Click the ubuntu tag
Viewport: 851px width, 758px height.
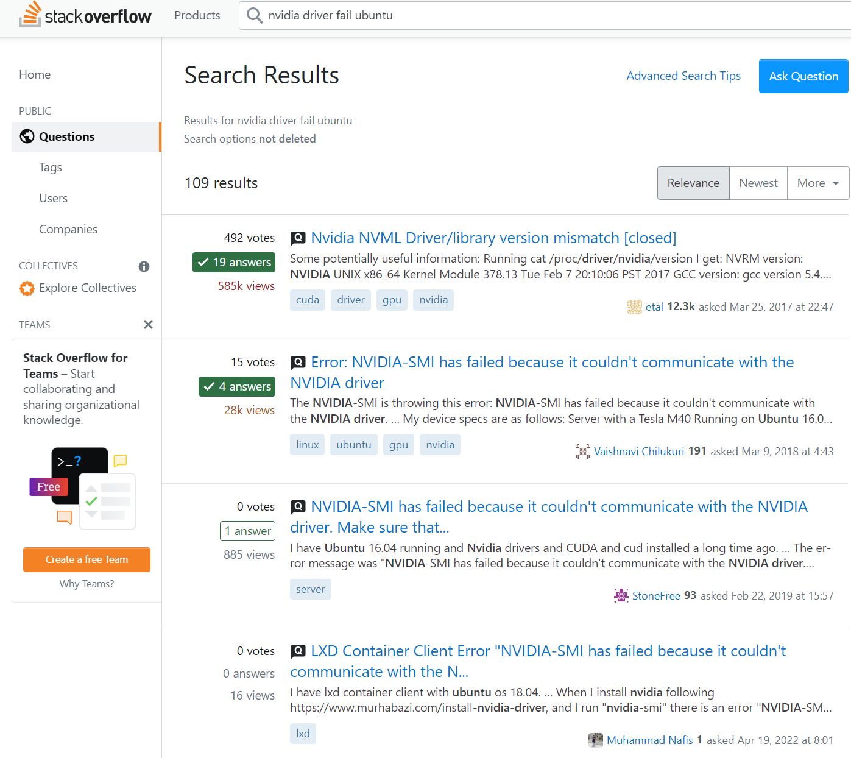tap(354, 445)
